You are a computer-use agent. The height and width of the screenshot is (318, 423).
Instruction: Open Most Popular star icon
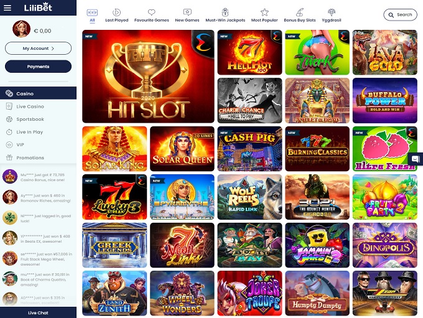pos(264,12)
